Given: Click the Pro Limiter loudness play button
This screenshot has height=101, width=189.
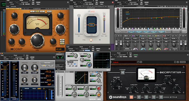Looking at the screenshot, I should click(44, 89).
